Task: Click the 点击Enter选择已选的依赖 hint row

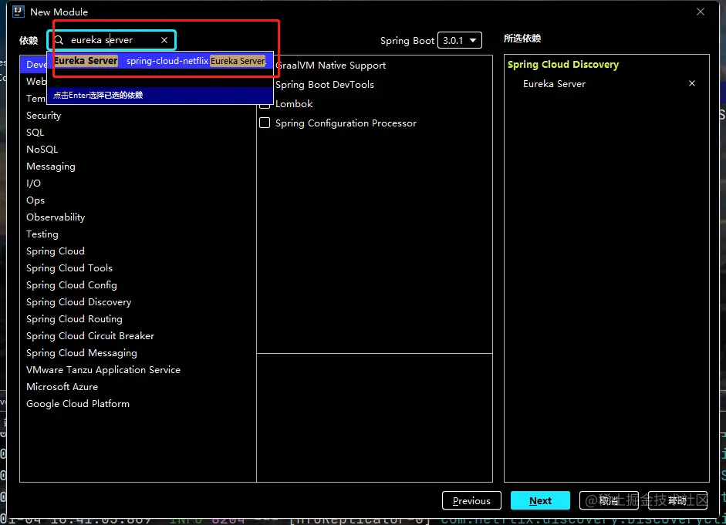Action: tap(160, 96)
